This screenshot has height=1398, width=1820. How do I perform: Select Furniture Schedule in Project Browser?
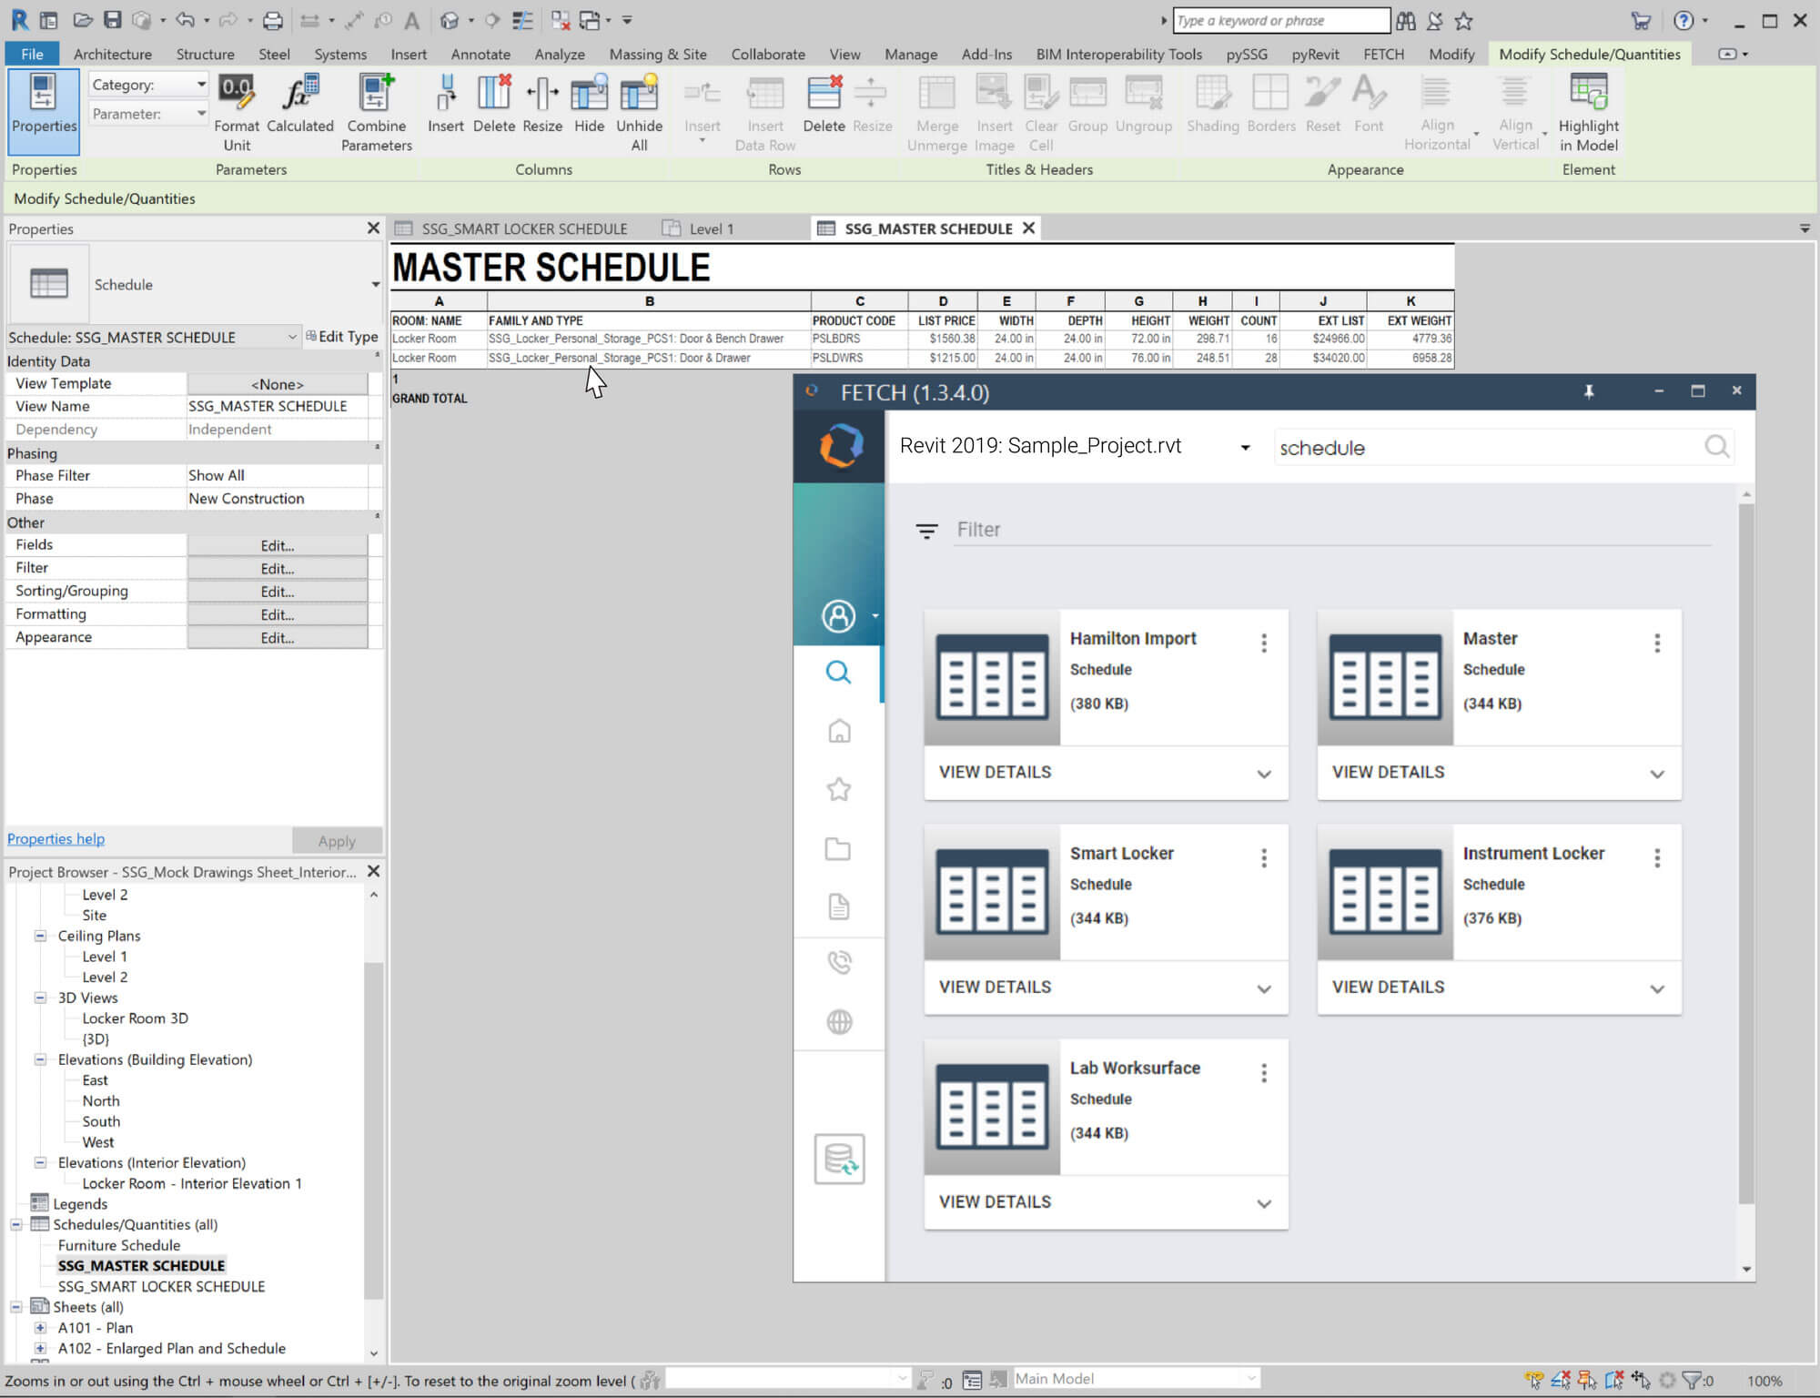pyautogui.click(x=119, y=1245)
